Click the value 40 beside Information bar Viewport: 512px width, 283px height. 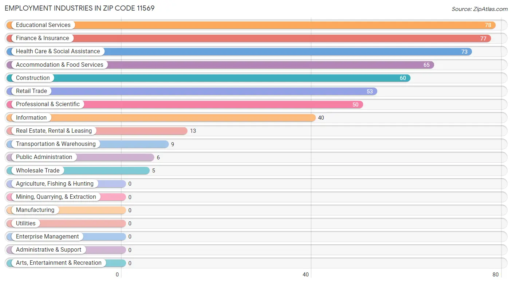(321, 118)
